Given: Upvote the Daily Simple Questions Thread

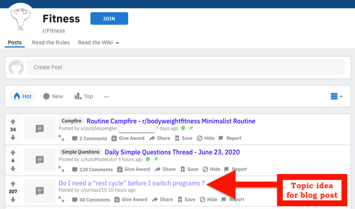Looking at the screenshot, I should [13, 153].
